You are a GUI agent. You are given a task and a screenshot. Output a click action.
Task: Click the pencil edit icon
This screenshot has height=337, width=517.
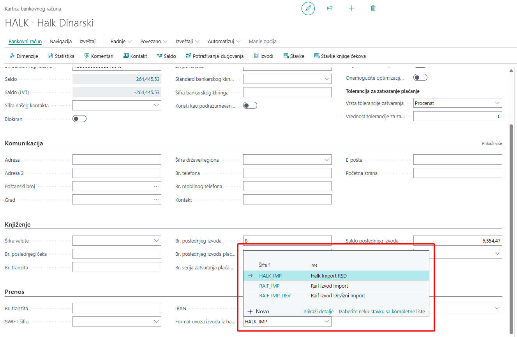pos(308,8)
